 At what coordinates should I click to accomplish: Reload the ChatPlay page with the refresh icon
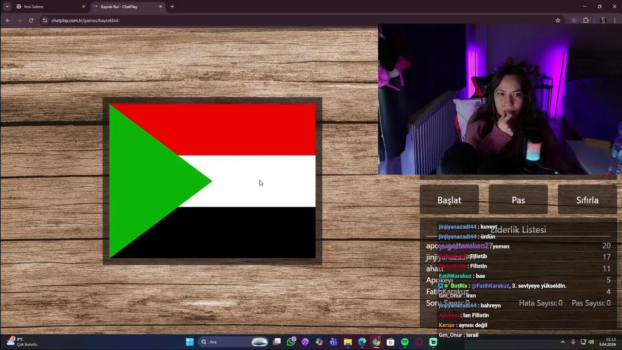click(31, 20)
